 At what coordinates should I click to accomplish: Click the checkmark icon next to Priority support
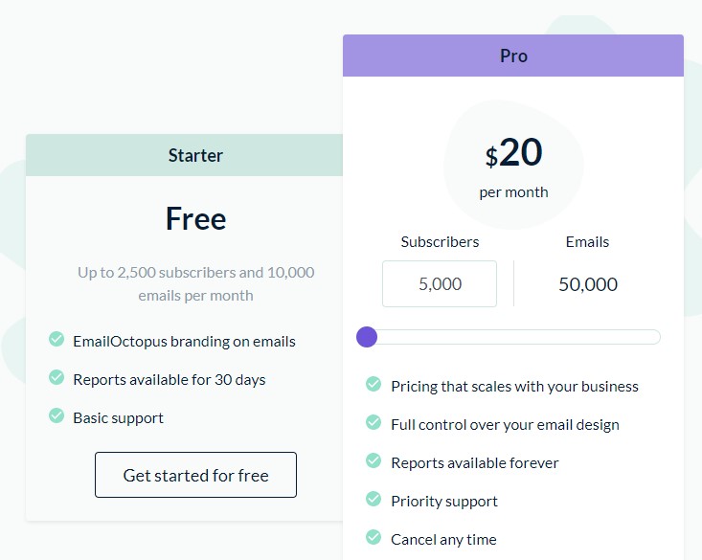tap(374, 500)
